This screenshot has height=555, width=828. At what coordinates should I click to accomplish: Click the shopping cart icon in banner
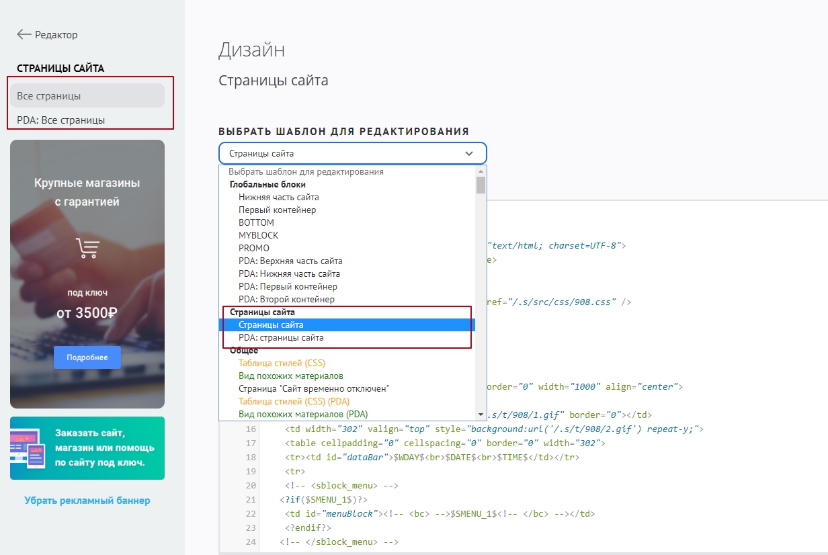(x=87, y=247)
